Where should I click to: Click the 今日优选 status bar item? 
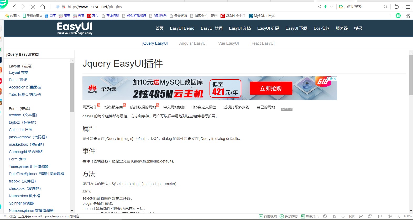tap(9, 216)
